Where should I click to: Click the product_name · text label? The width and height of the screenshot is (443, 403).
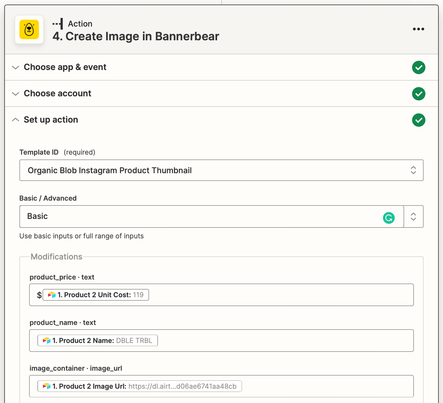[63, 323]
